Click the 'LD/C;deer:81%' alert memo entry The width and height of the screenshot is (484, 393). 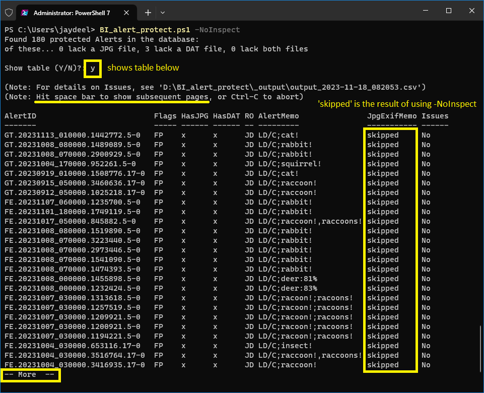[x=288, y=279]
